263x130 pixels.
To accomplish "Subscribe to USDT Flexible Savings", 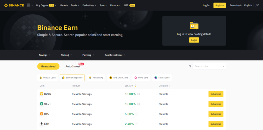I will [216, 104].
